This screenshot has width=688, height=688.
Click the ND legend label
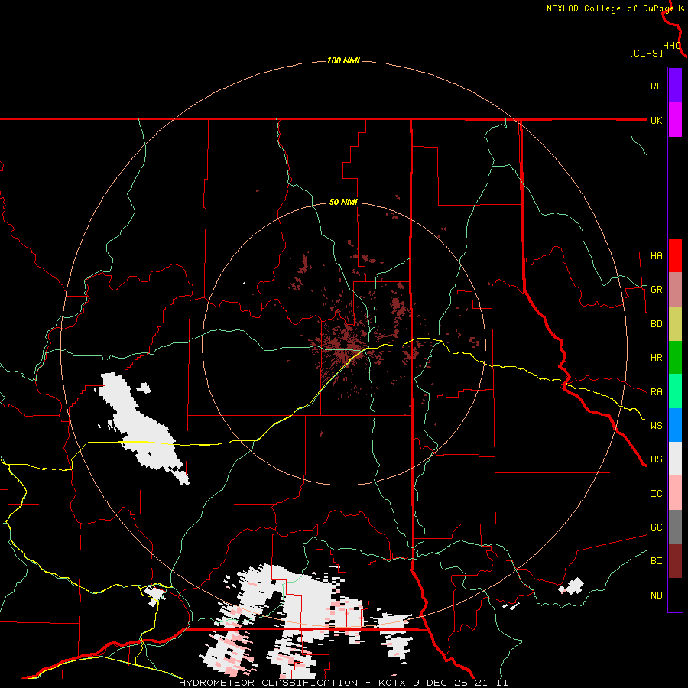pyautogui.click(x=656, y=596)
